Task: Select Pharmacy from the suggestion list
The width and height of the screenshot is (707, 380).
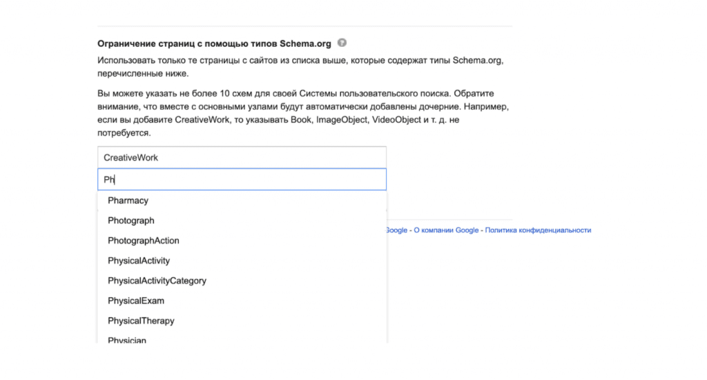Action: 128,201
